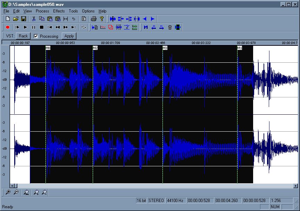Click the horizontal scrollbar left arrow
The height and width of the screenshot is (211, 300).
tap(12, 186)
